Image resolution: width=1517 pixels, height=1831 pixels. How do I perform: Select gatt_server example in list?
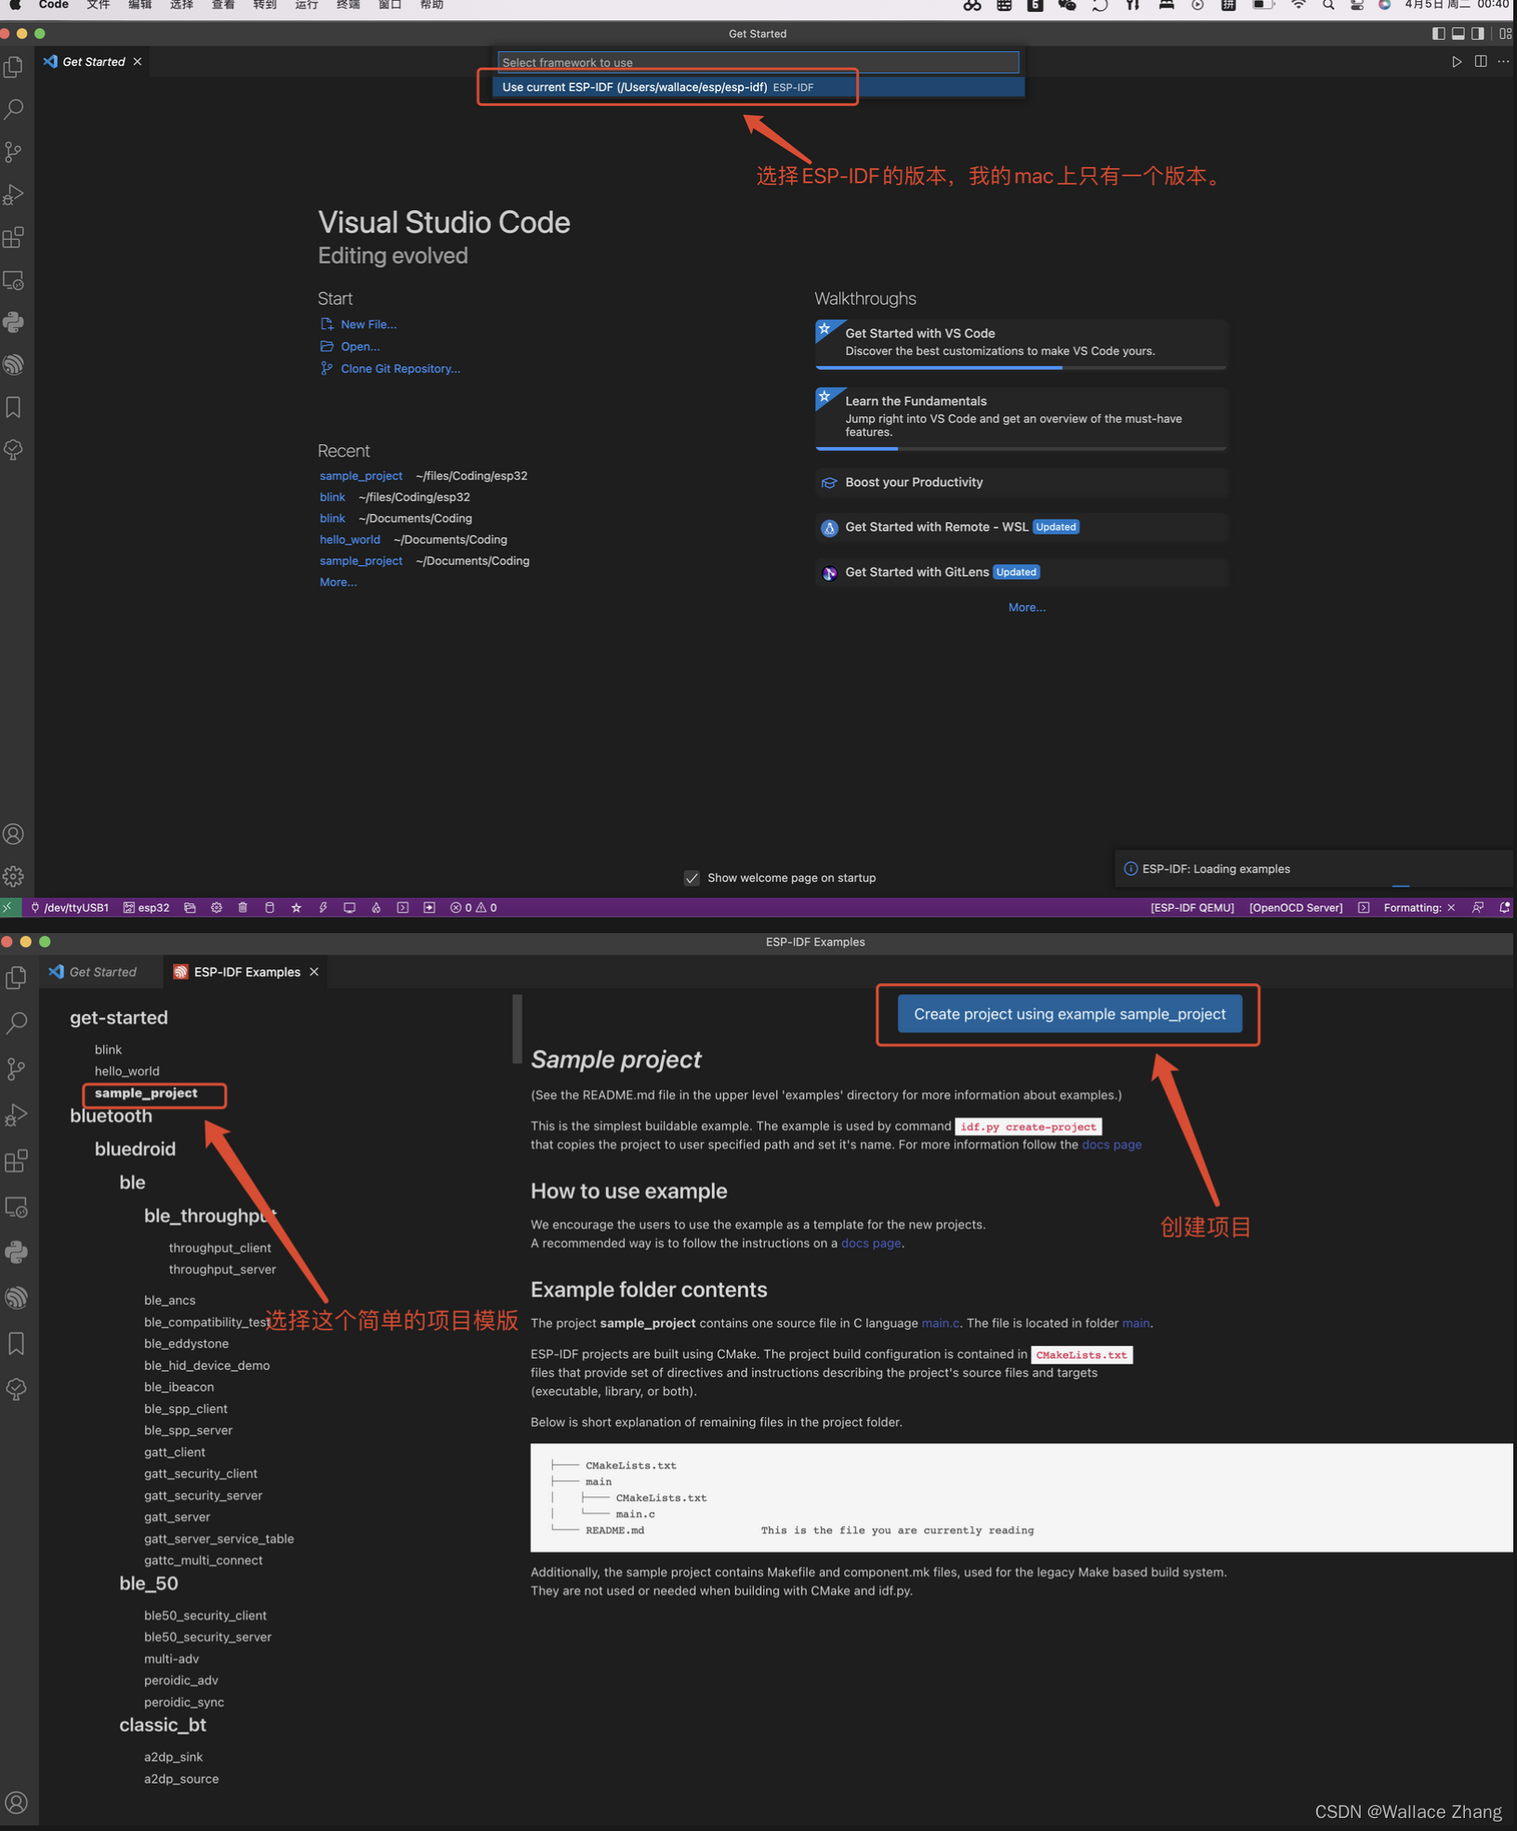(177, 1517)
